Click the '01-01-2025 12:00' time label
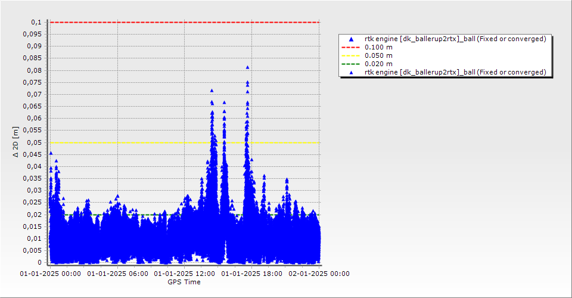Screen dimensions: 572x298 click(x=184, y=274)
